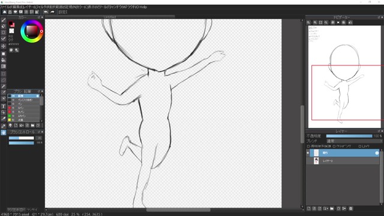
Task: Activate the Text tool
Action: click(4, 106)
